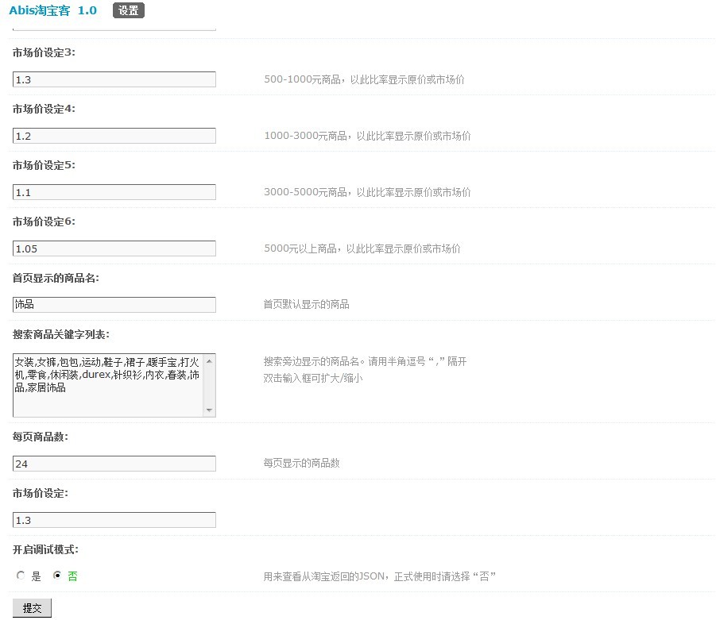This screenshot has width=716, height=620.
Task: Click the 市场价设定6 field showing 1.05
Action: 114,248
